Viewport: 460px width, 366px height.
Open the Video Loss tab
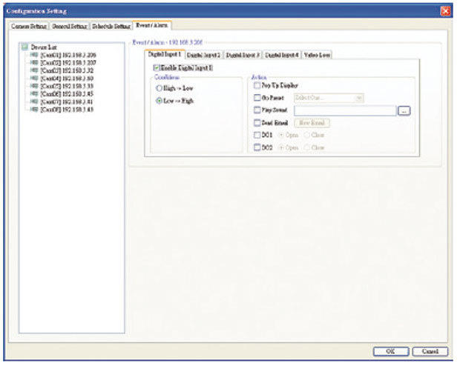pyautogui.click(x=317, y=55)
